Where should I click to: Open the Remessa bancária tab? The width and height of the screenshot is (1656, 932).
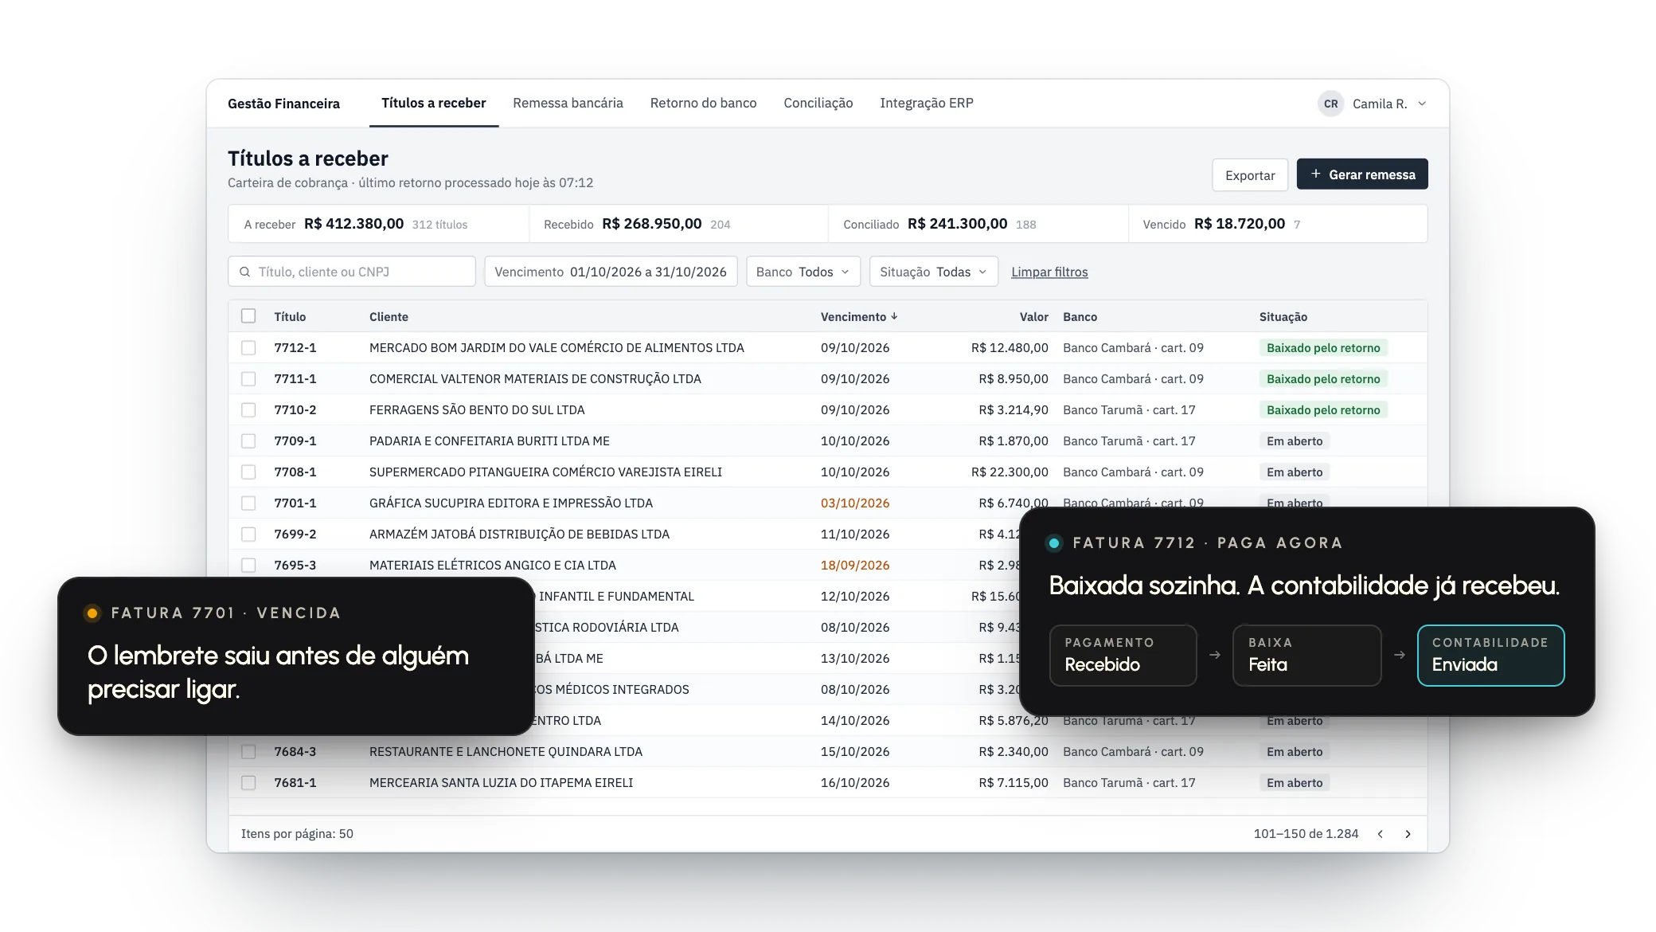click(568, 103)
